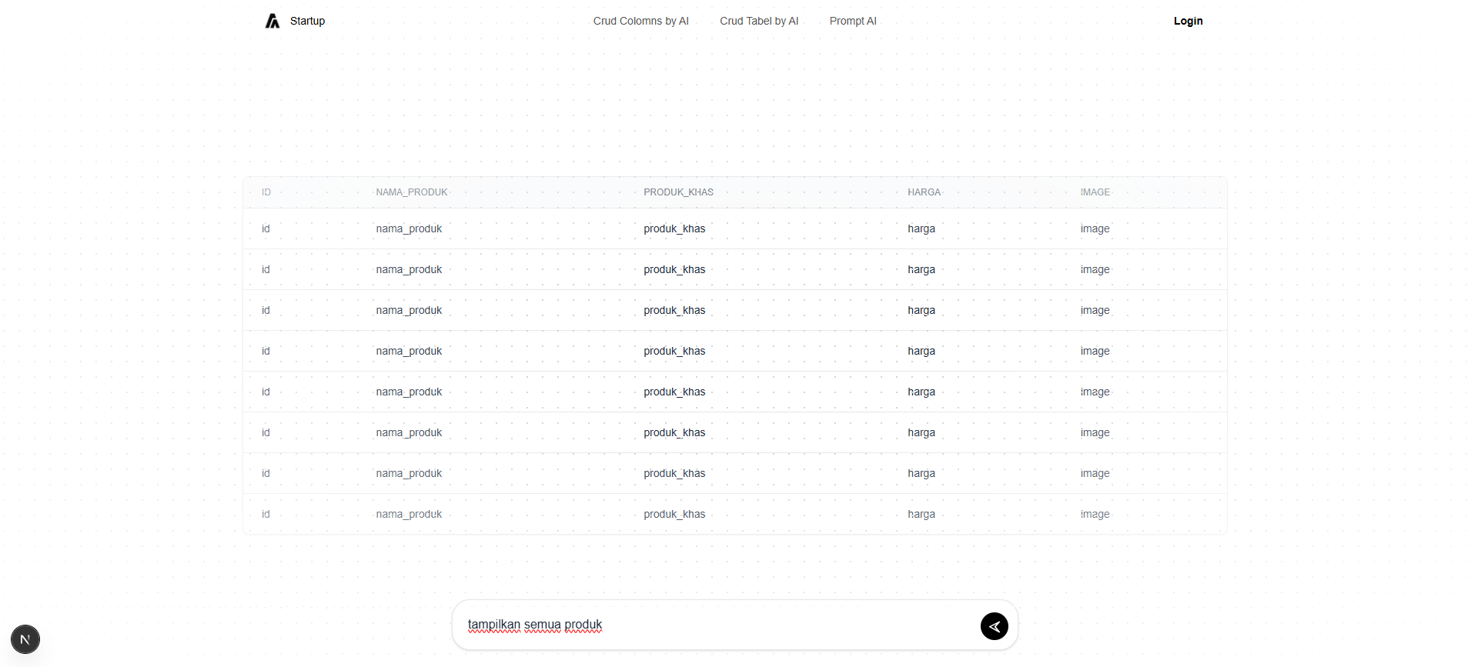Open Crud Colomns by AI page

pyautogui.click(x=640, y=21)
